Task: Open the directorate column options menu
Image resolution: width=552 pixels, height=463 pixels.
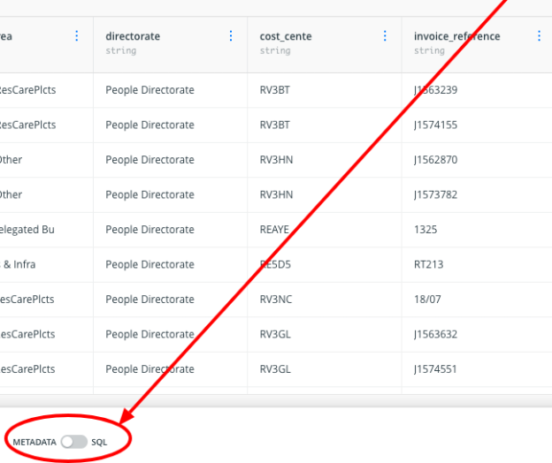Action: tap(231, 36)
